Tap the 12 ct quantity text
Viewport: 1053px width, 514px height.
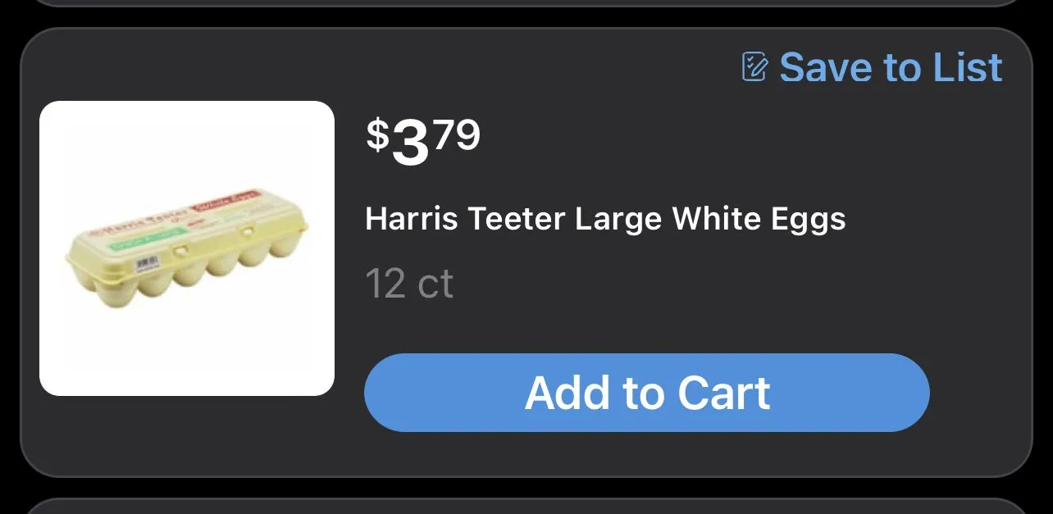coord(409,284)
